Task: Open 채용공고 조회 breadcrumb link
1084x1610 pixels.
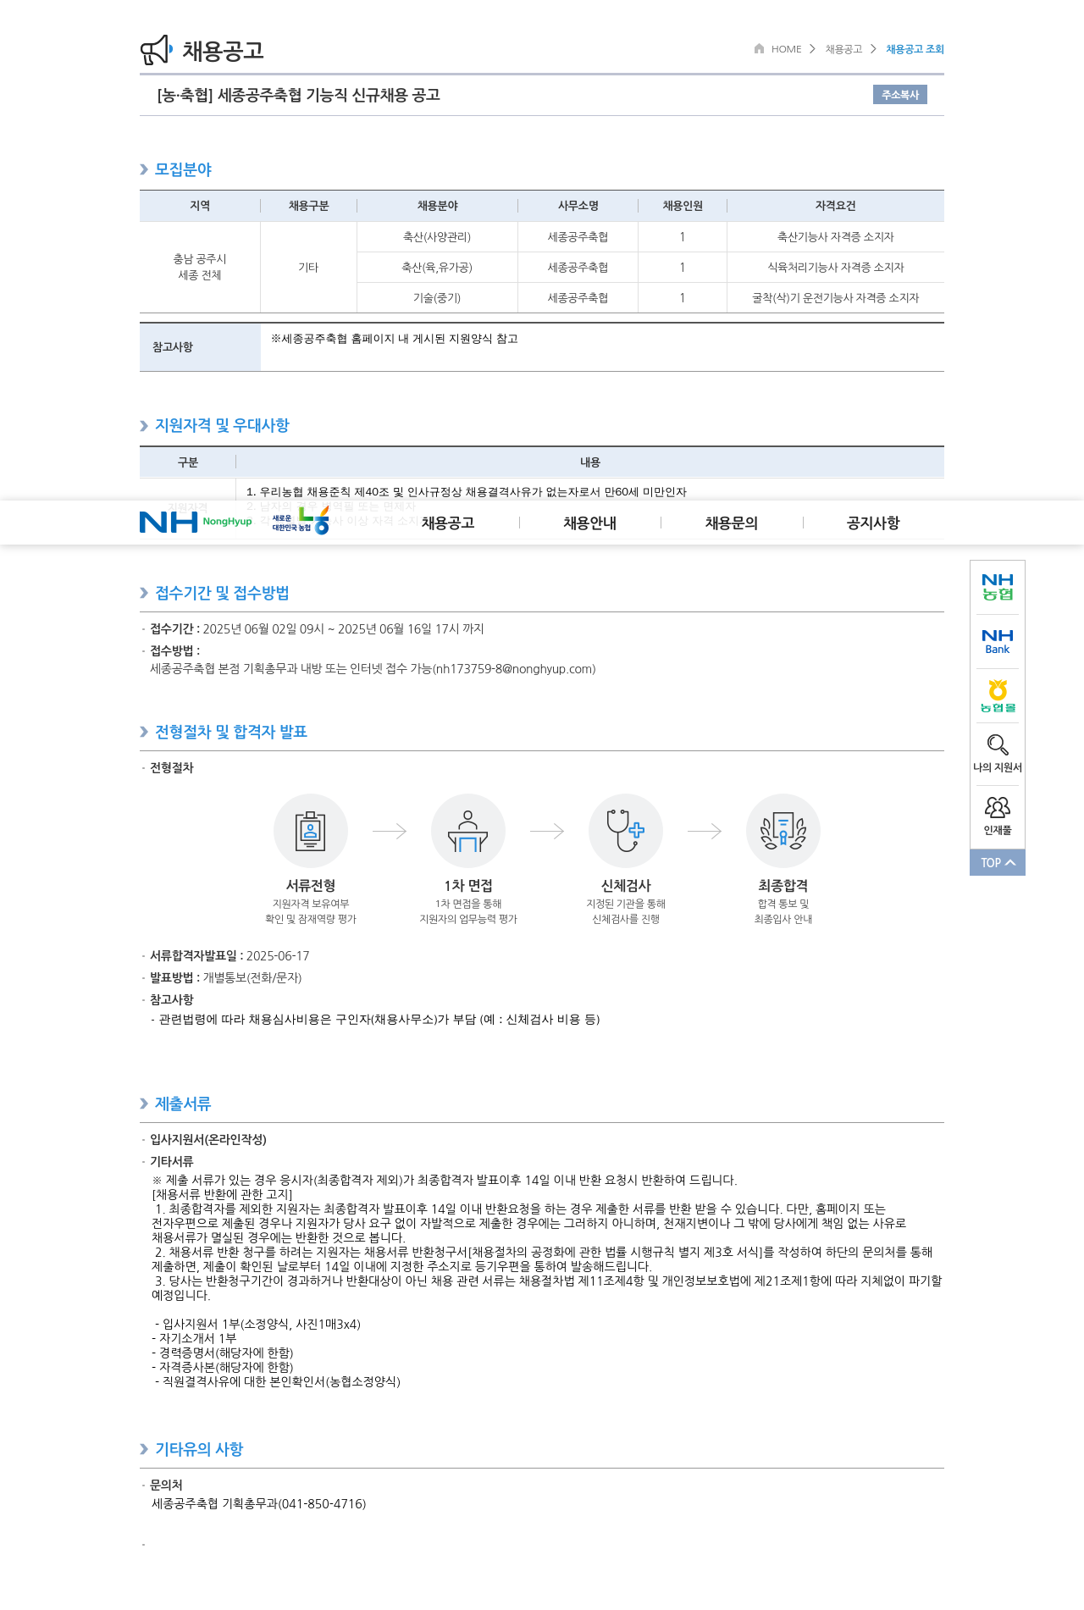Action: pyautogui.click(x=915, y=49)
